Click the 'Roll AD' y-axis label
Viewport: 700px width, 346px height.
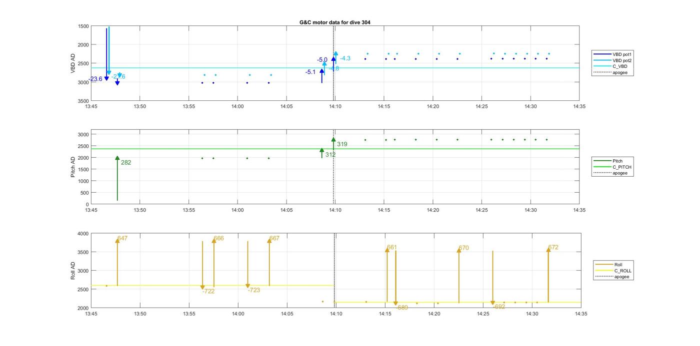[73, 271]
